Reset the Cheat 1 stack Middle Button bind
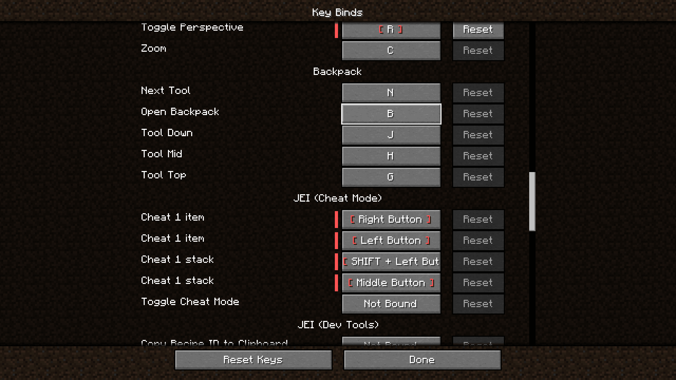 (478, 283)
